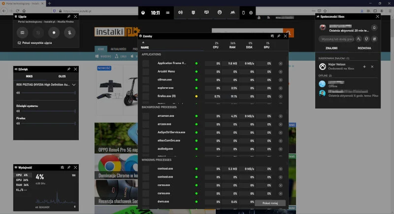Select the atkexComSvc.exe row
Image resolution: width=394 pixels, height=214 pixels.
[213, 141]
